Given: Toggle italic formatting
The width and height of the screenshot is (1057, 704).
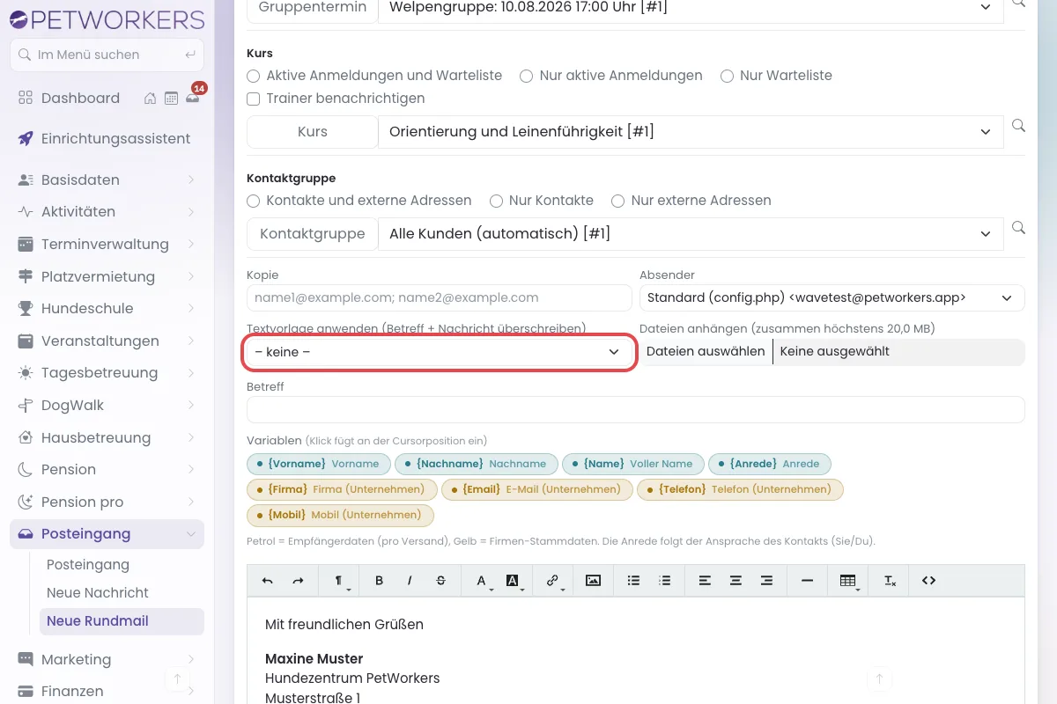Looking at the screenshot, I should 410,581.
